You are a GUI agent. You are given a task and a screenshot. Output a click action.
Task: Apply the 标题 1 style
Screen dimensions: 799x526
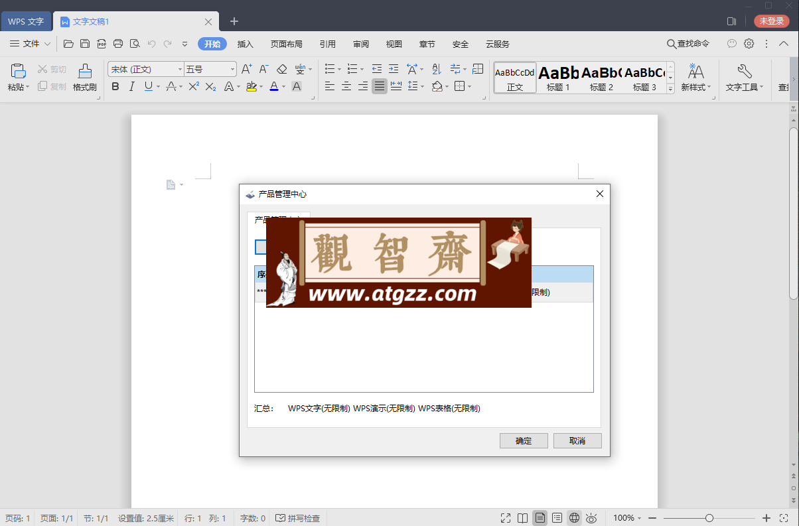tap(558, 78)
